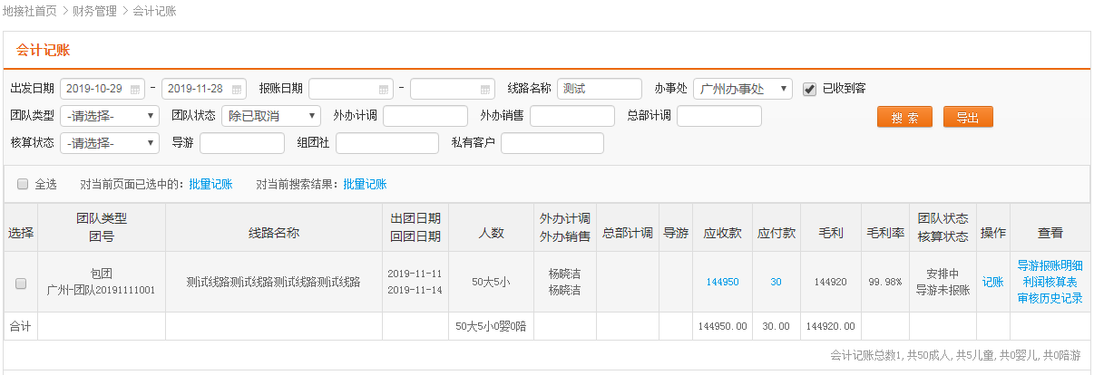This screenshot has width=1094, height=375.
Task: Navigate to 财务管理 breadcrumb
Action: coord(94,11)
